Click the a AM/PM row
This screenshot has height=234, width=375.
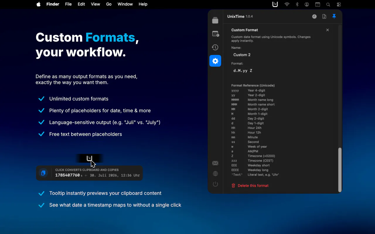(245, 151)
